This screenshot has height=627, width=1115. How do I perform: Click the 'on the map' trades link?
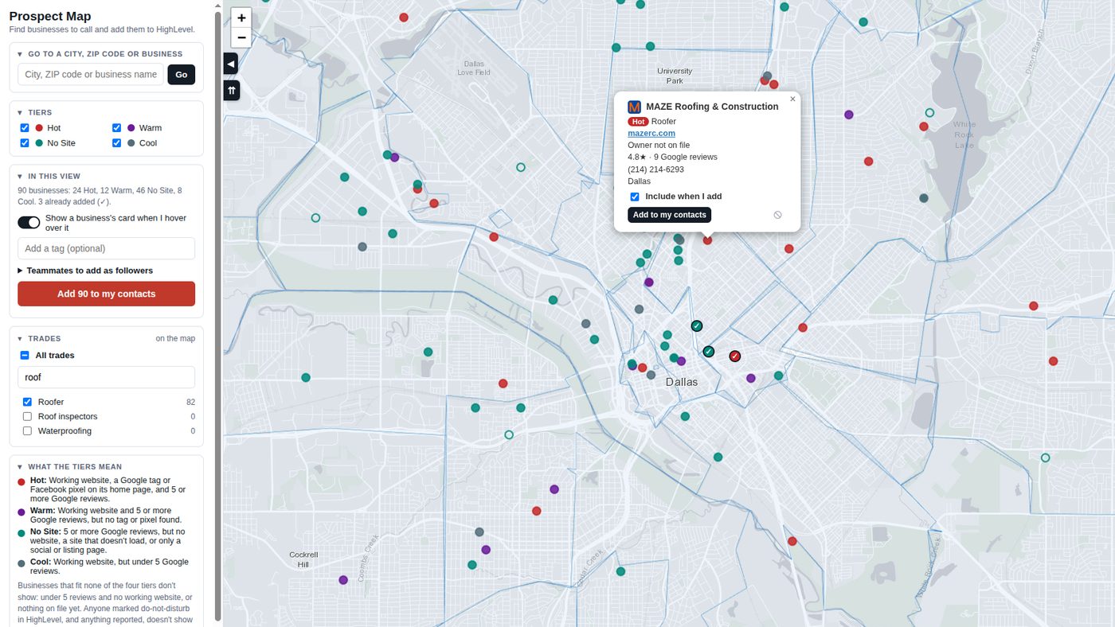175,338
